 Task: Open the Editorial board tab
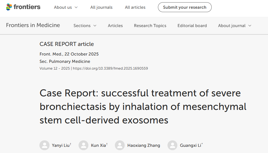(x=192, y=26)
